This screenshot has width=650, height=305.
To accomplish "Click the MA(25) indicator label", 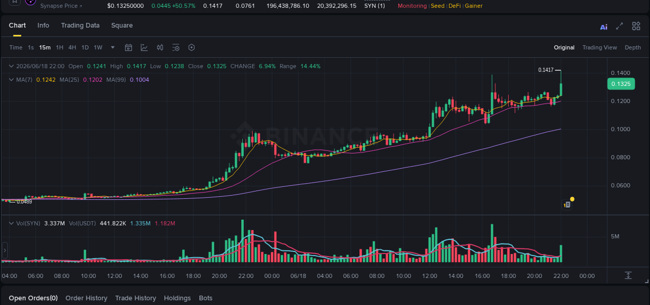I will (69, 80).
